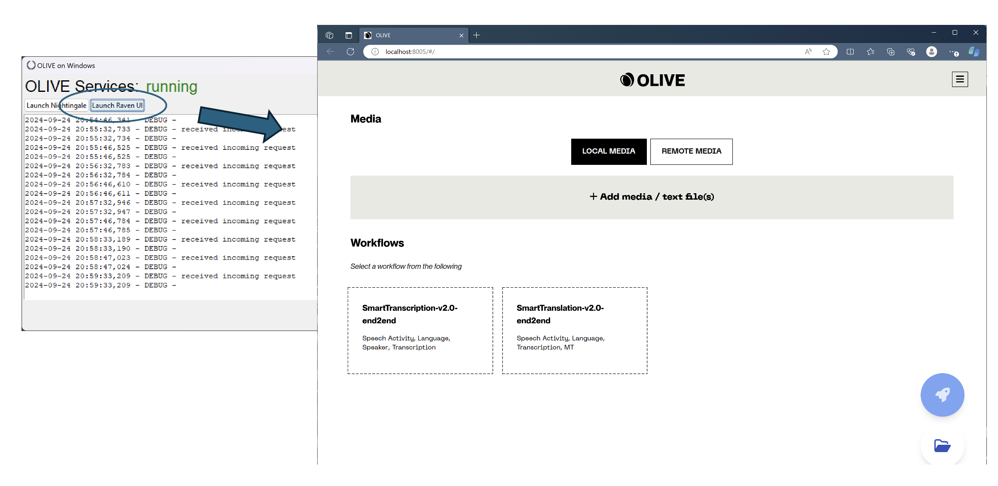Click Launch Nightingale button

56,106
